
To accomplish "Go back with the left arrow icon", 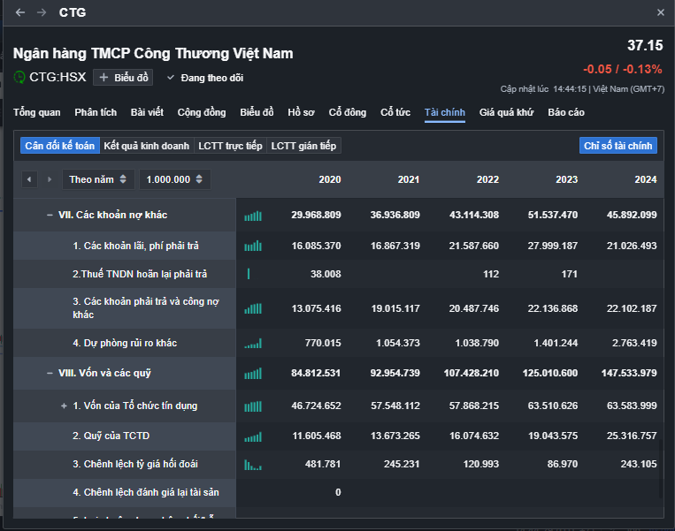I will [x=20, y=13].
